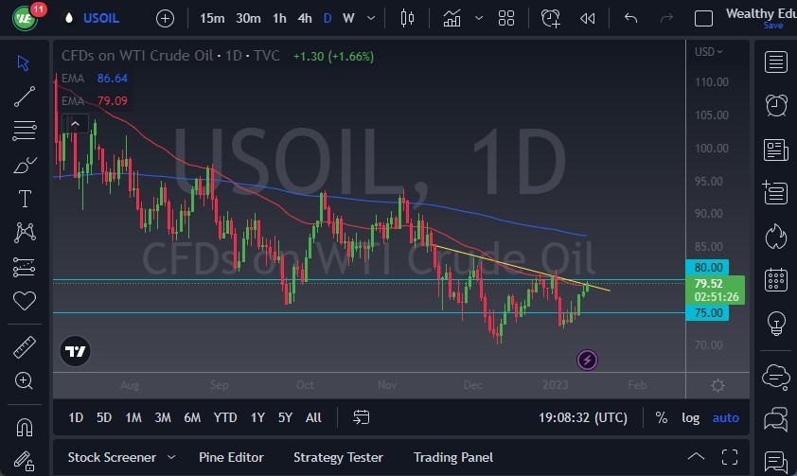Screen dimensions: 797x476
Task: Switch to the 4h timeframe
Action: point(305,18)
